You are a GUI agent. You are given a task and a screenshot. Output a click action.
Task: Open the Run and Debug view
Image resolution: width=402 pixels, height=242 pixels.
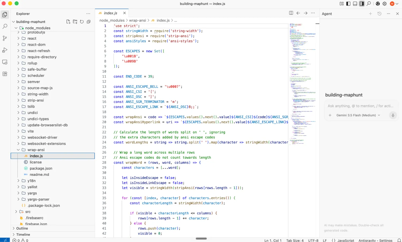[x=5, y=50]
